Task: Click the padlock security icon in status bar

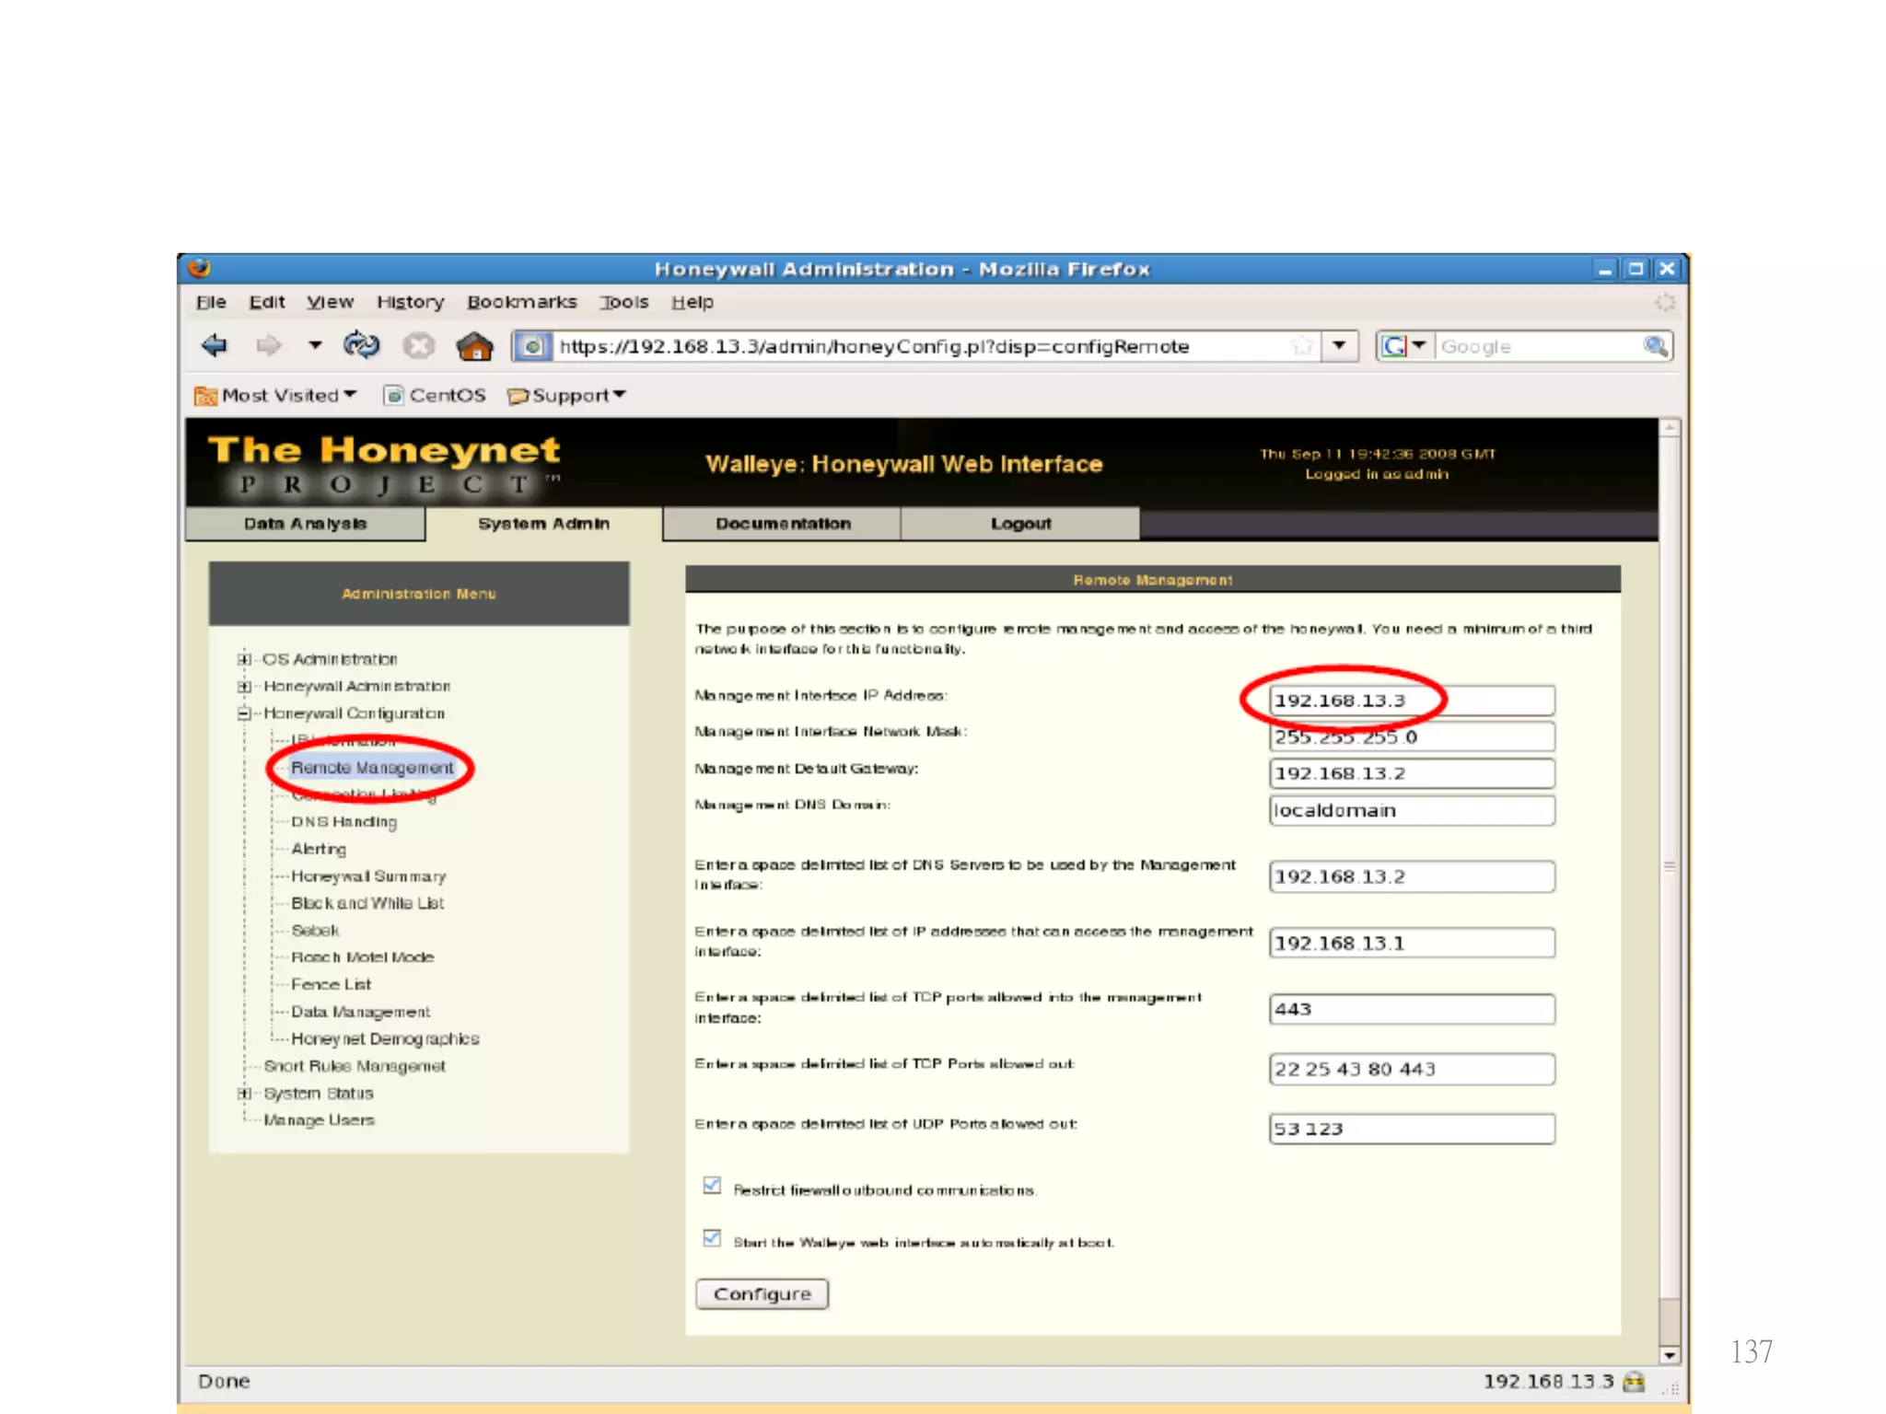Action: (x=1635, y=1381)
